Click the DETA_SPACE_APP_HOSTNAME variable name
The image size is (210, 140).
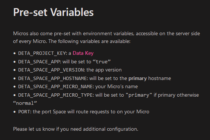(52, 79)
